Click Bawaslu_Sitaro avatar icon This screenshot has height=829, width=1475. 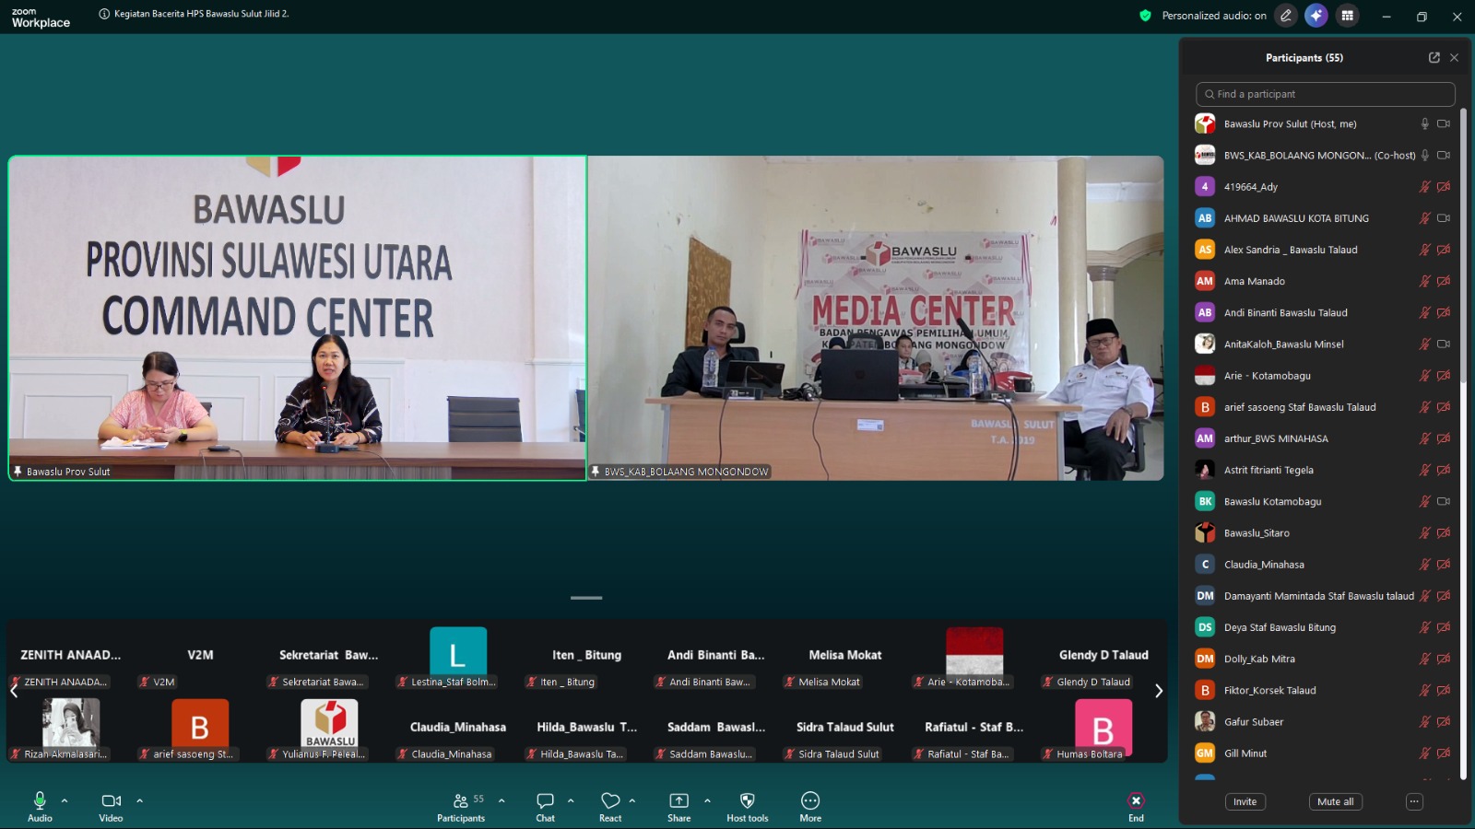tap(1205, 532)
